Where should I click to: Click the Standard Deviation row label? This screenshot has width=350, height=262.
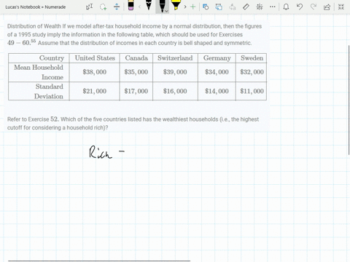(x=39, y=92)
